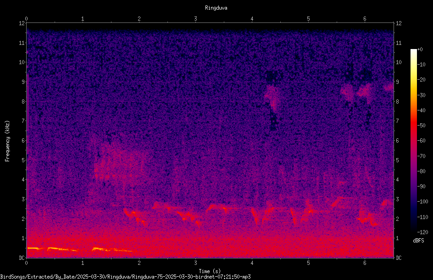
Task: Click the "Ringduva" chart title
Action: coord(216,8)
